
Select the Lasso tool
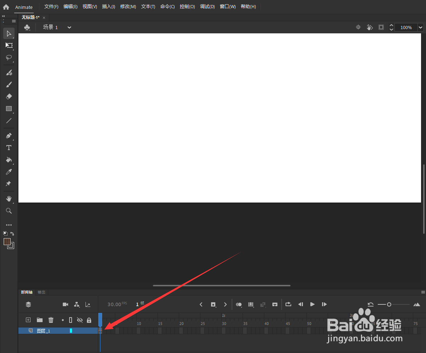[9, 57]
